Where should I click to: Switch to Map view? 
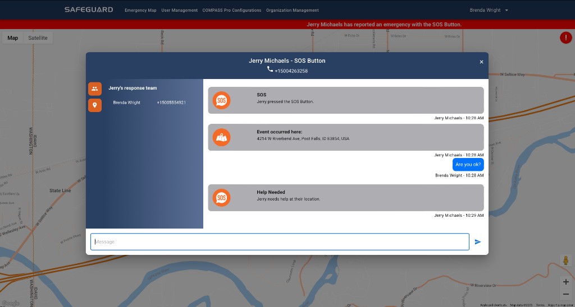[12, 38]
